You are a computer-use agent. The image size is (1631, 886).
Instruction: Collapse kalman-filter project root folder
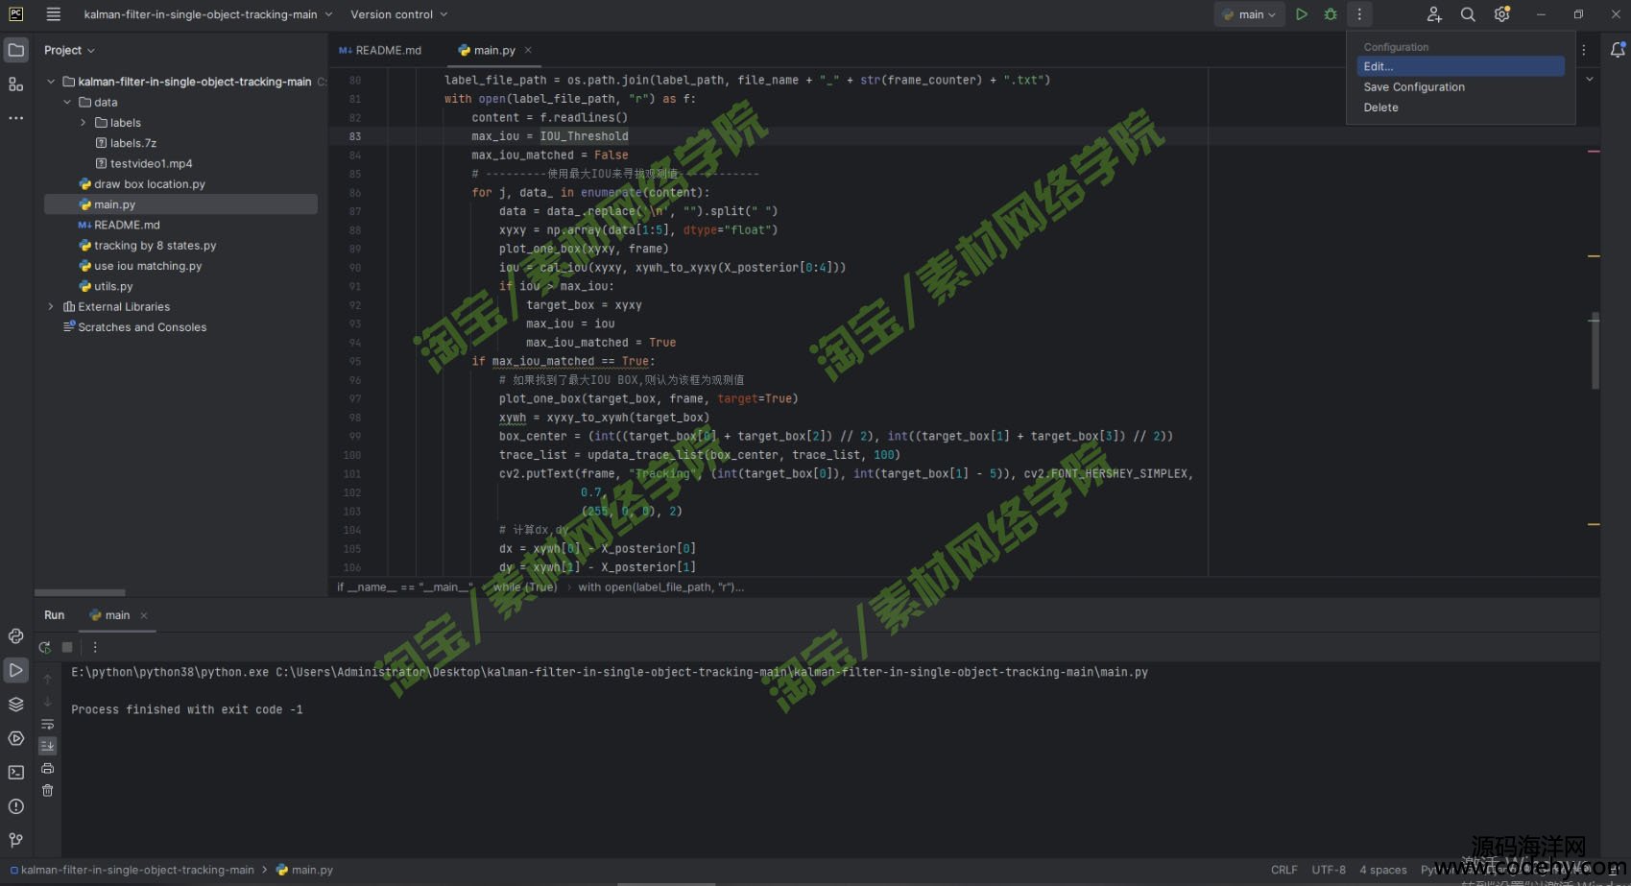pos(51,82)
